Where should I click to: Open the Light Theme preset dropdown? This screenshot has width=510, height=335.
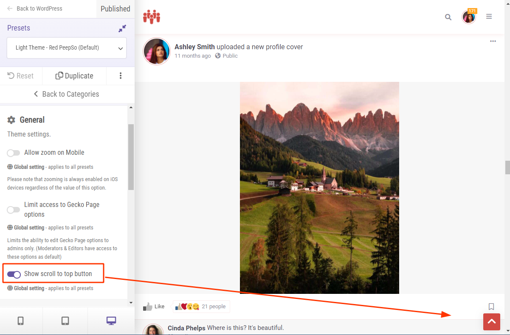tap(67, 48)
